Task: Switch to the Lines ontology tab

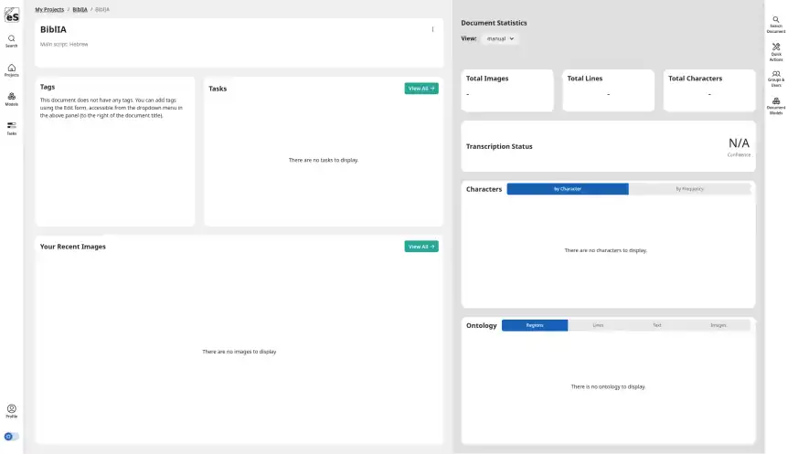Action: pos(598,325)
